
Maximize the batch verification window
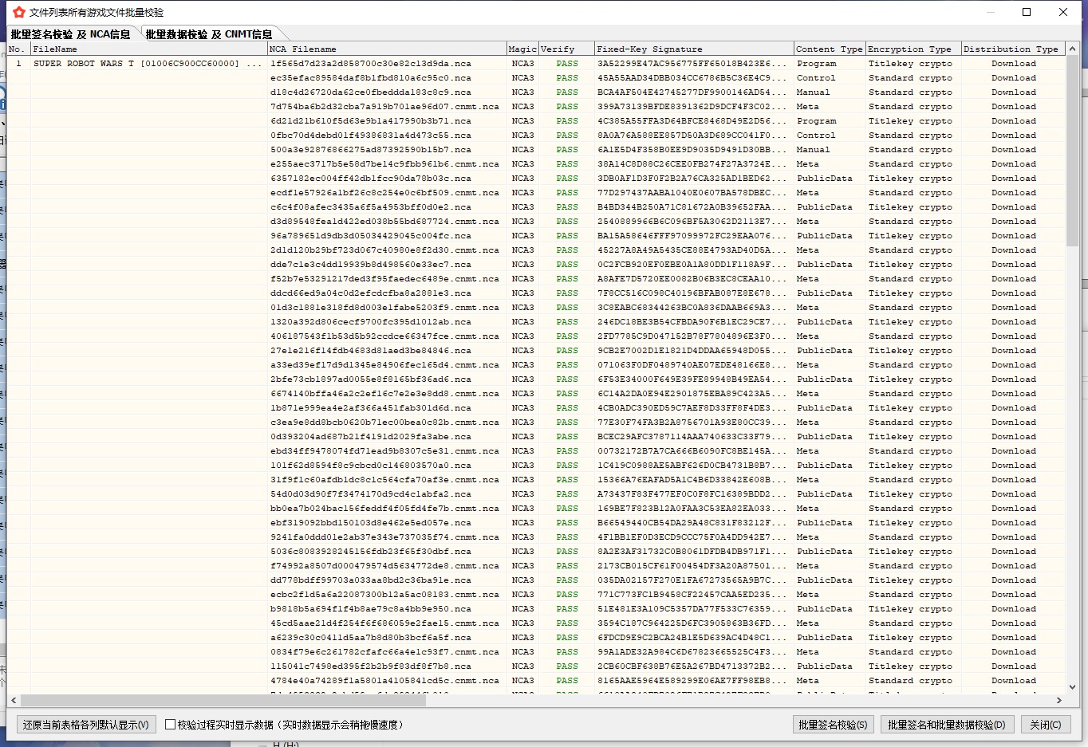pyautogui.click(x=1027, y=12)
